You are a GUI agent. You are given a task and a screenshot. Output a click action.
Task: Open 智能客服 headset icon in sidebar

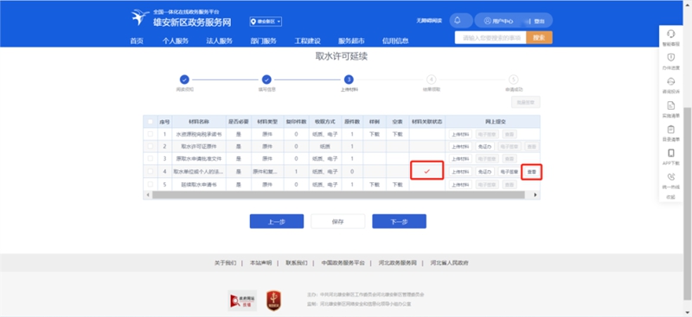[x=671, y=34]
